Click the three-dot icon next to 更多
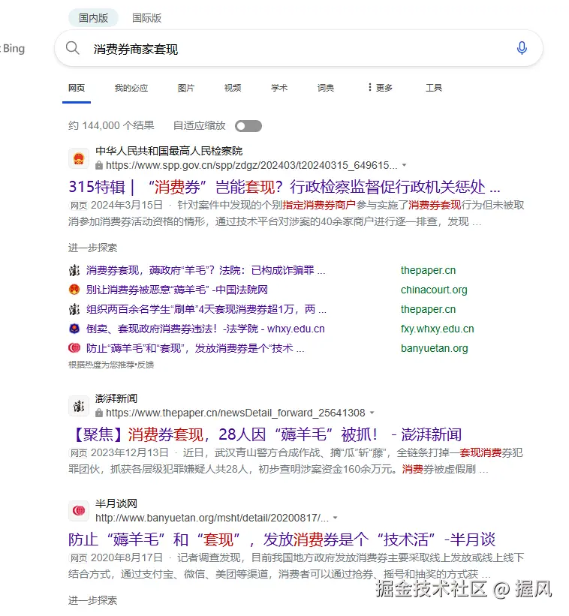 369,87
